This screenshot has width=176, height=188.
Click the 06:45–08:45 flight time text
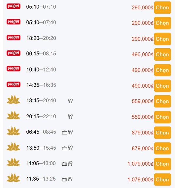(x=41, y=132)
